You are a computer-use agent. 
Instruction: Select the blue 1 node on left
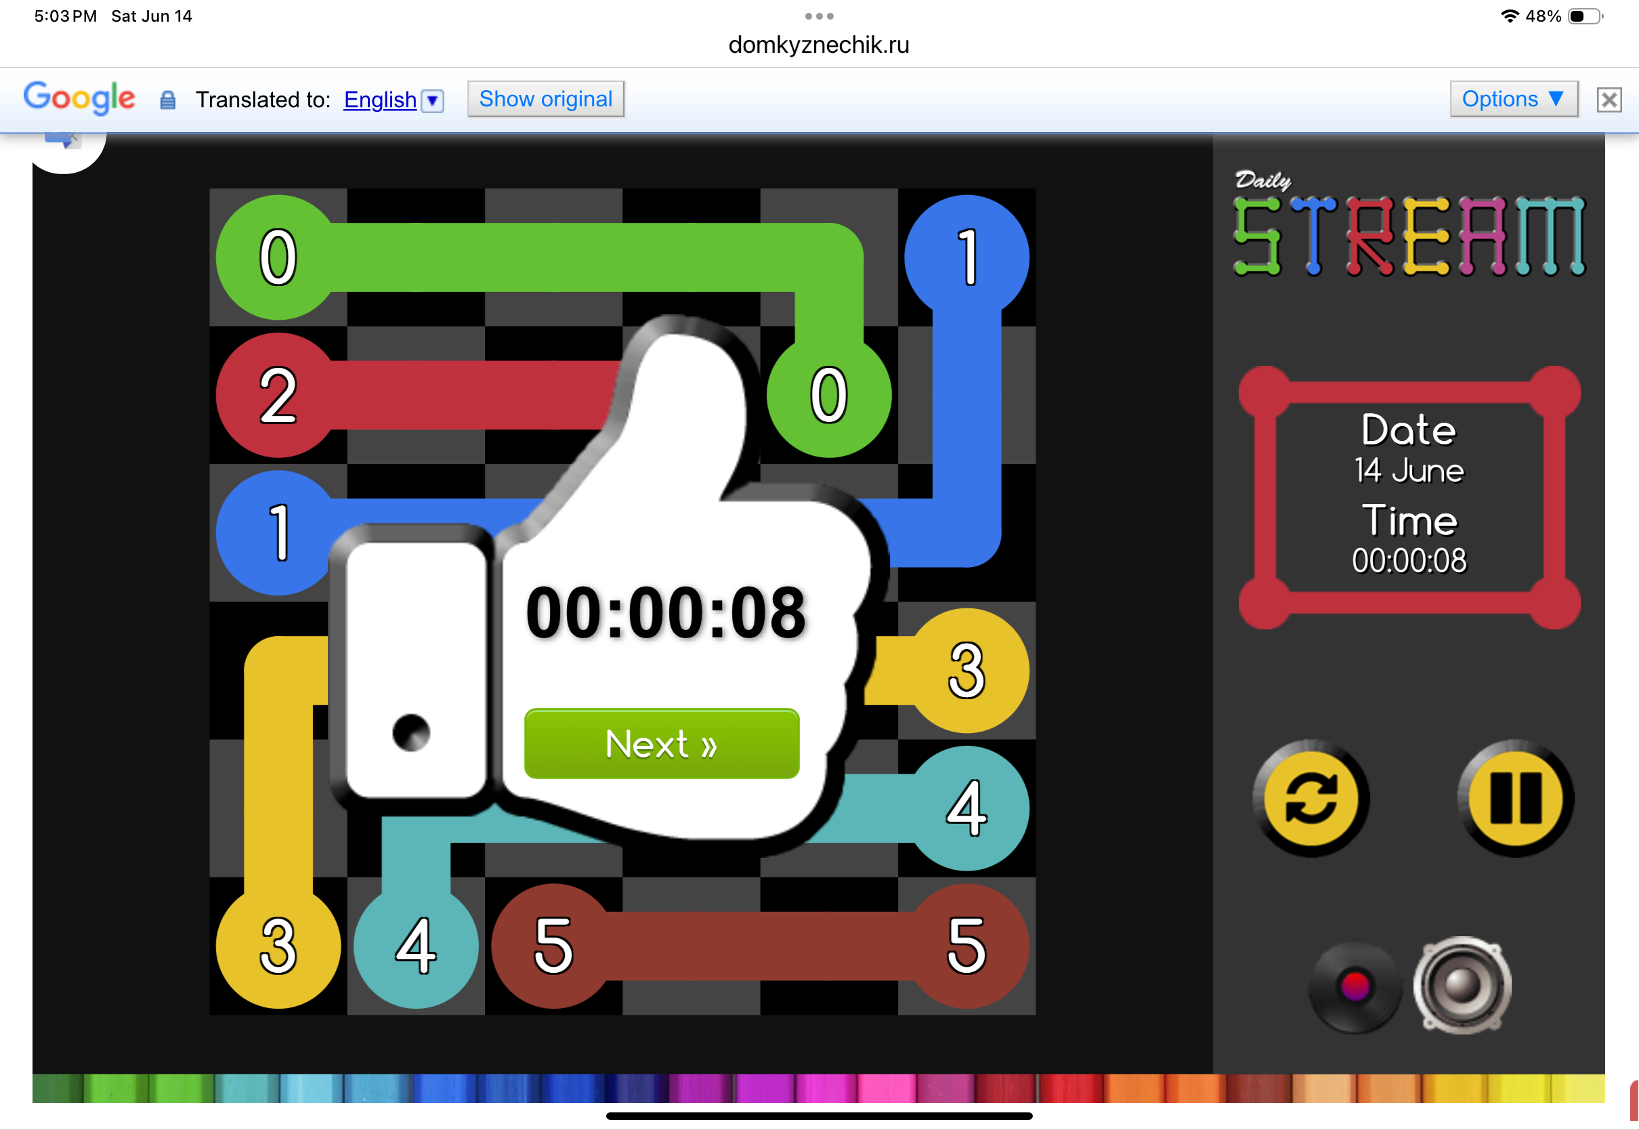278,532
